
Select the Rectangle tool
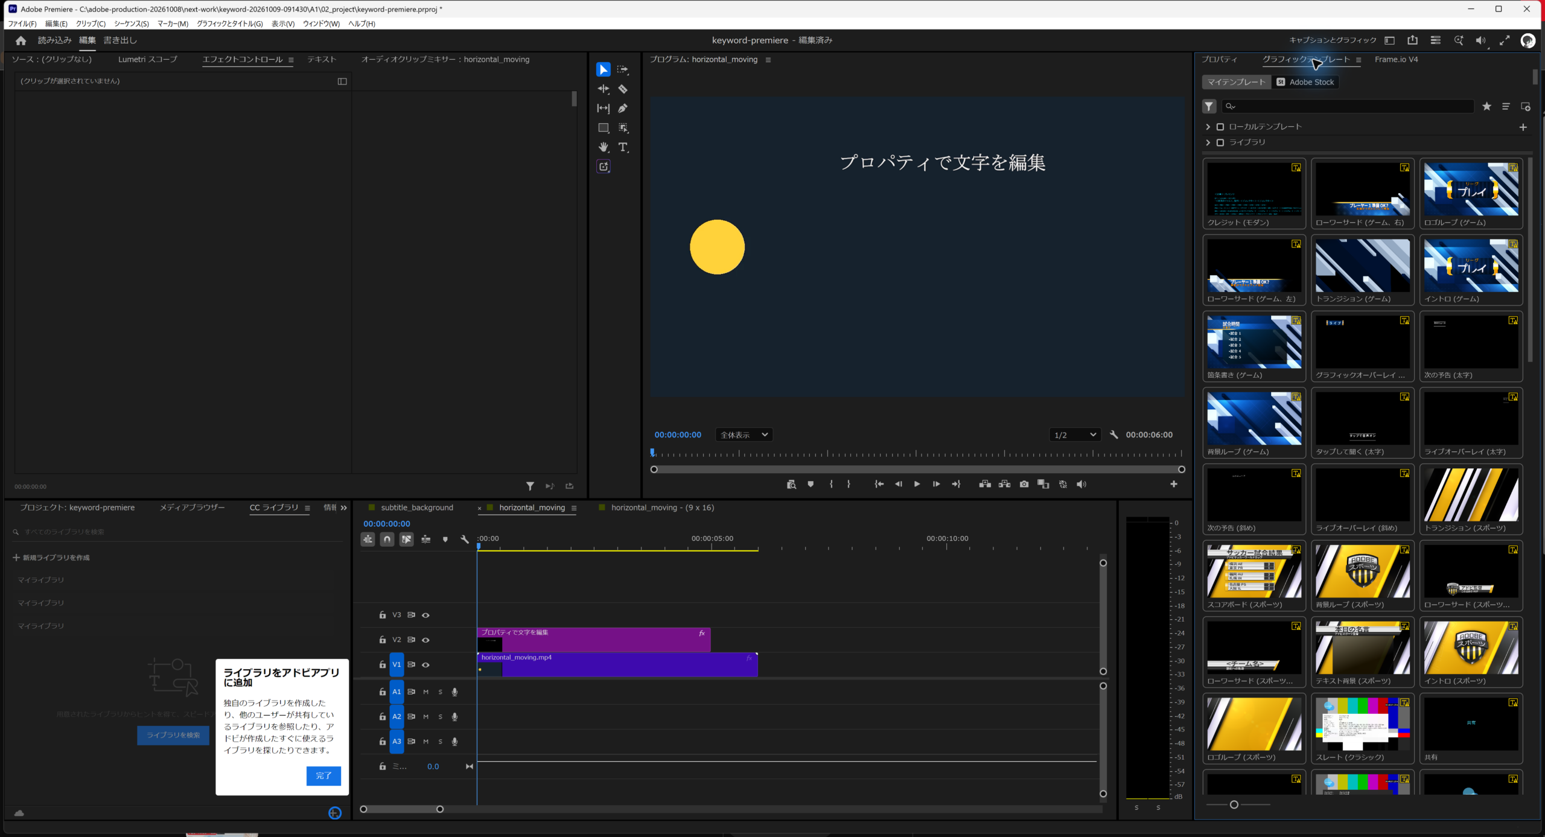pos(603,128)
